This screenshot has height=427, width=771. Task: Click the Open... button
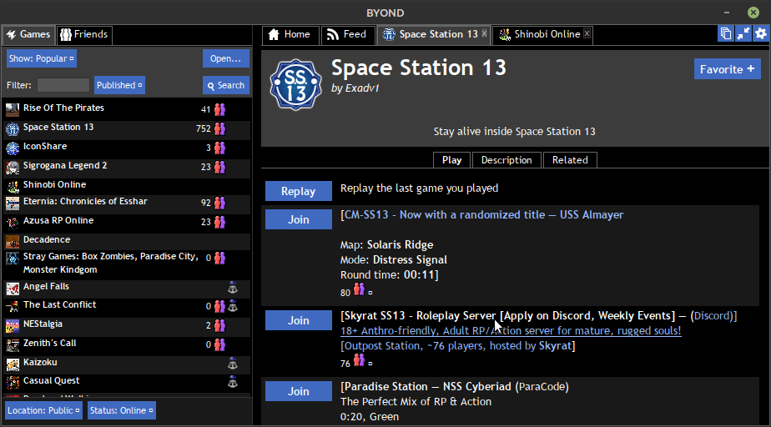225,58
